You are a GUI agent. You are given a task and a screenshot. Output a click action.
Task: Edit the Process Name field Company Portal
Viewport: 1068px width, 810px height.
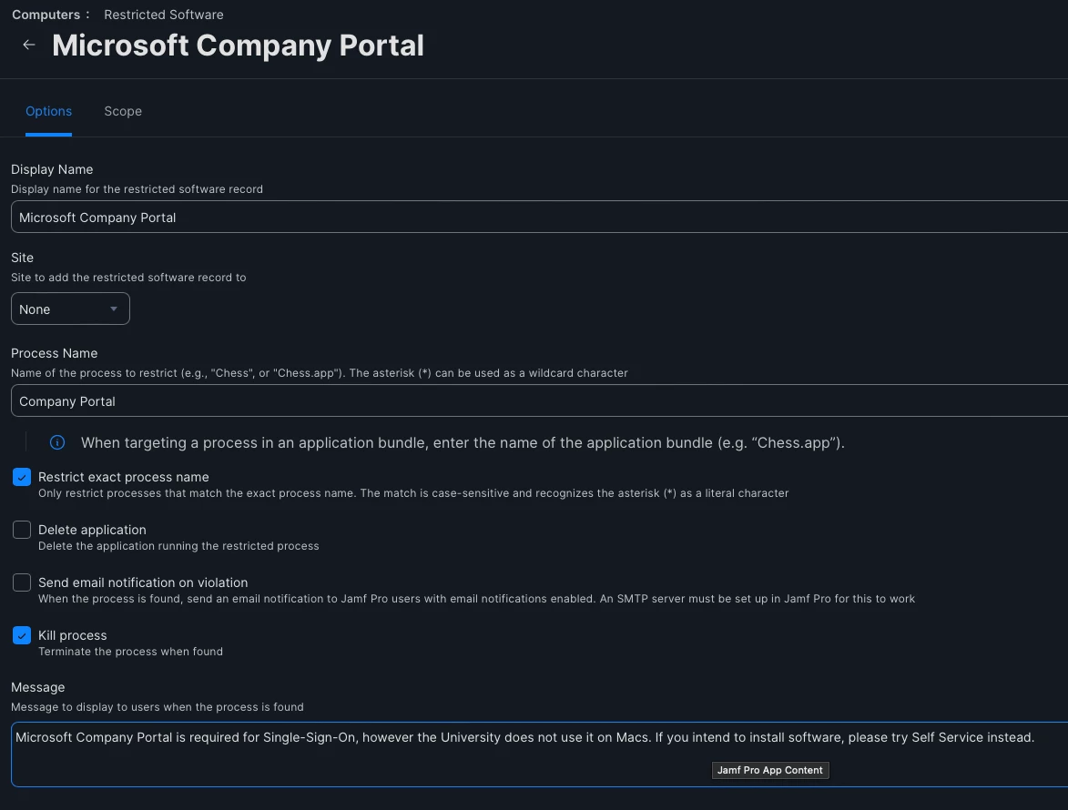(x=539, y=401)
